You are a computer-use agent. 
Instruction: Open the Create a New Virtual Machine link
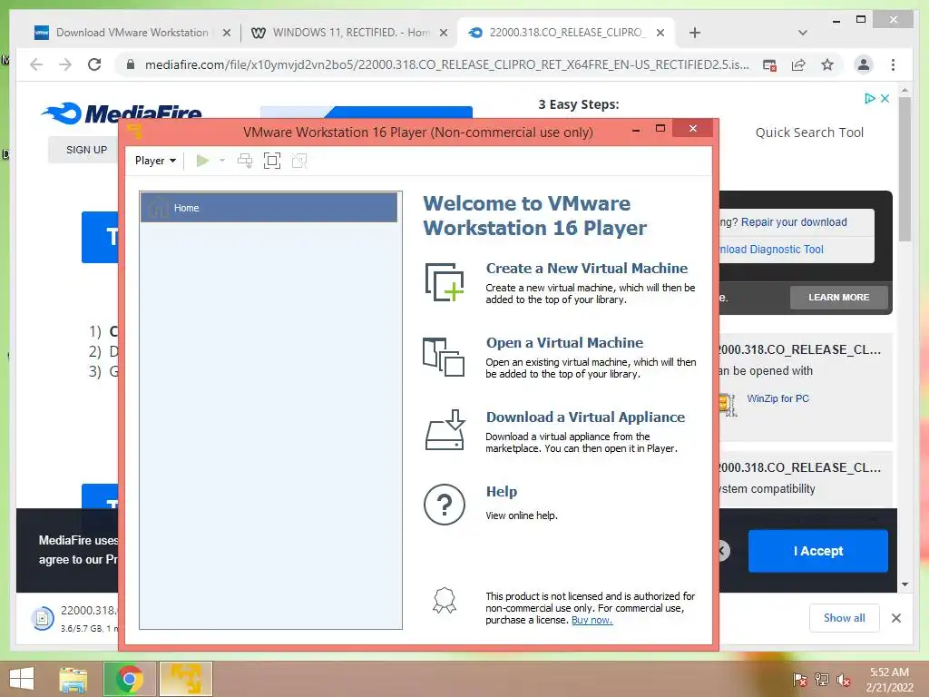[587, 269]
